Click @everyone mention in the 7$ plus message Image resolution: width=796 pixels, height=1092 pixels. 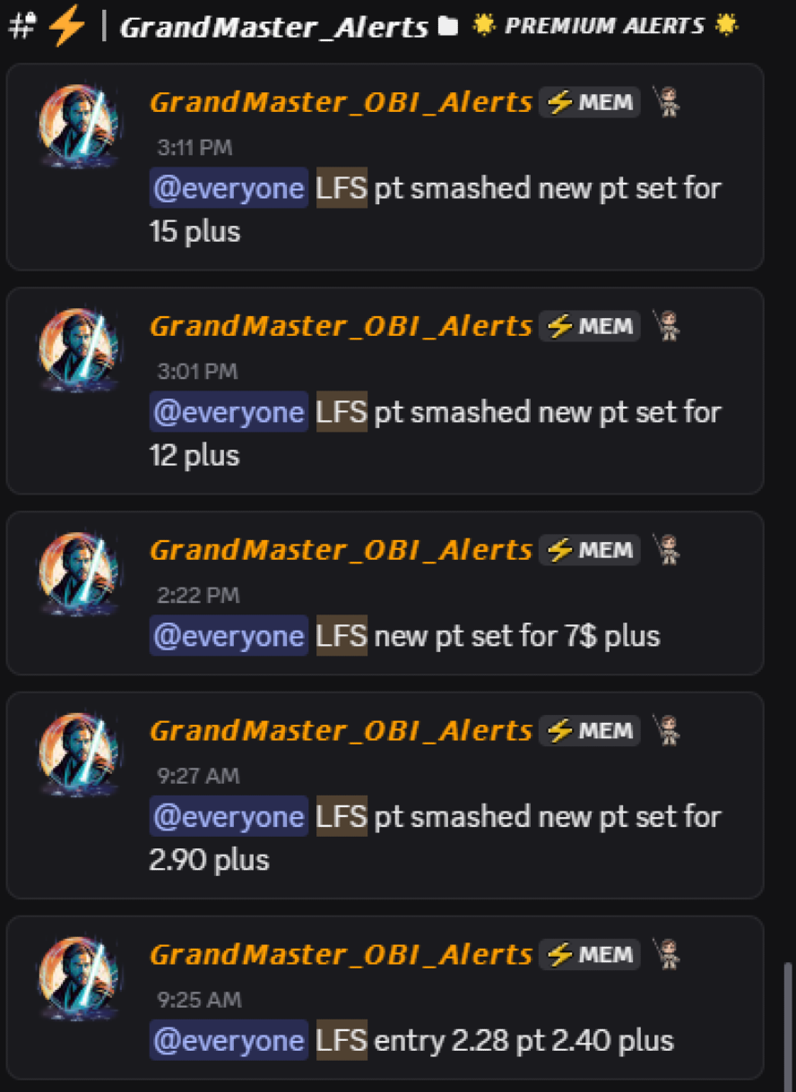tap(229, 637)
